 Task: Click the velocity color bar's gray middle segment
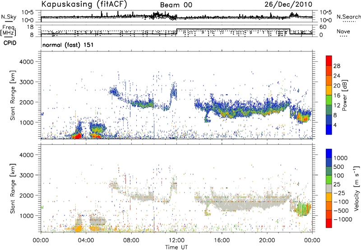tap(329, 188)
